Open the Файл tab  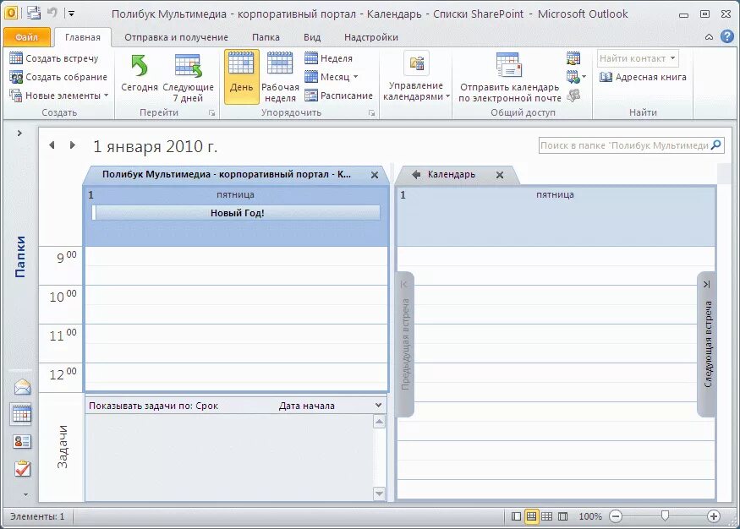pos(26,37)
